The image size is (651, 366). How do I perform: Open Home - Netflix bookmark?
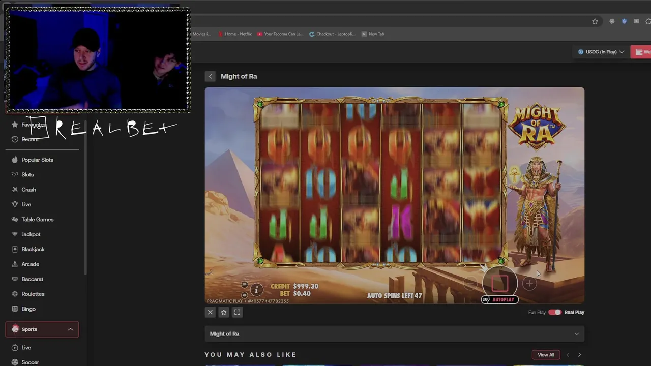tap(235, 34)
